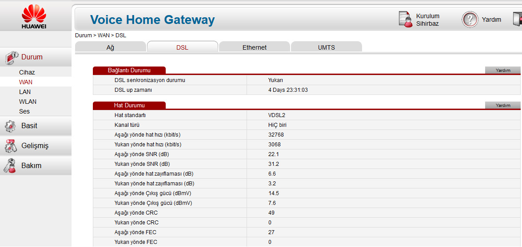The image size is (522, 247).
Task: Click the Durum status icon
Action: (12, 57)
